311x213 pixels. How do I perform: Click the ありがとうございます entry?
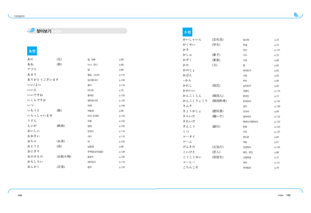45,80
